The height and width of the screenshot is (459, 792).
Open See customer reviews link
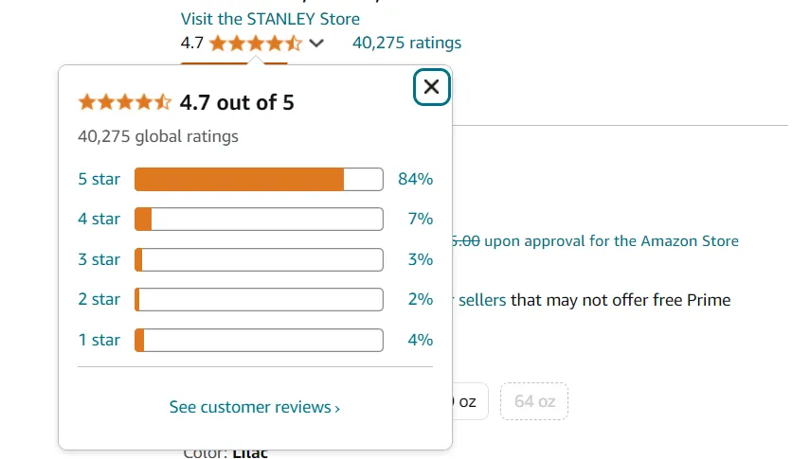click(254, 407)
